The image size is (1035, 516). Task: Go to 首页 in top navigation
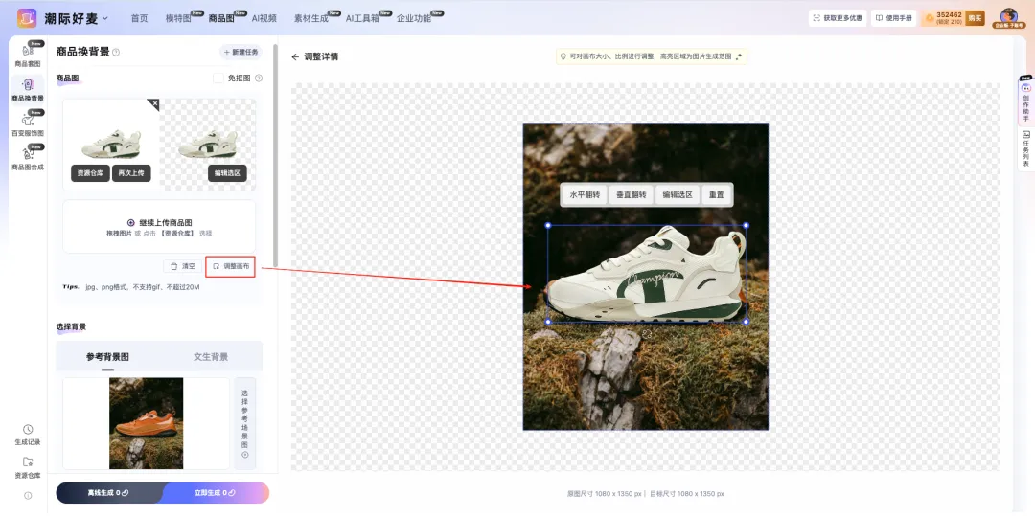[x=139, y=18]
